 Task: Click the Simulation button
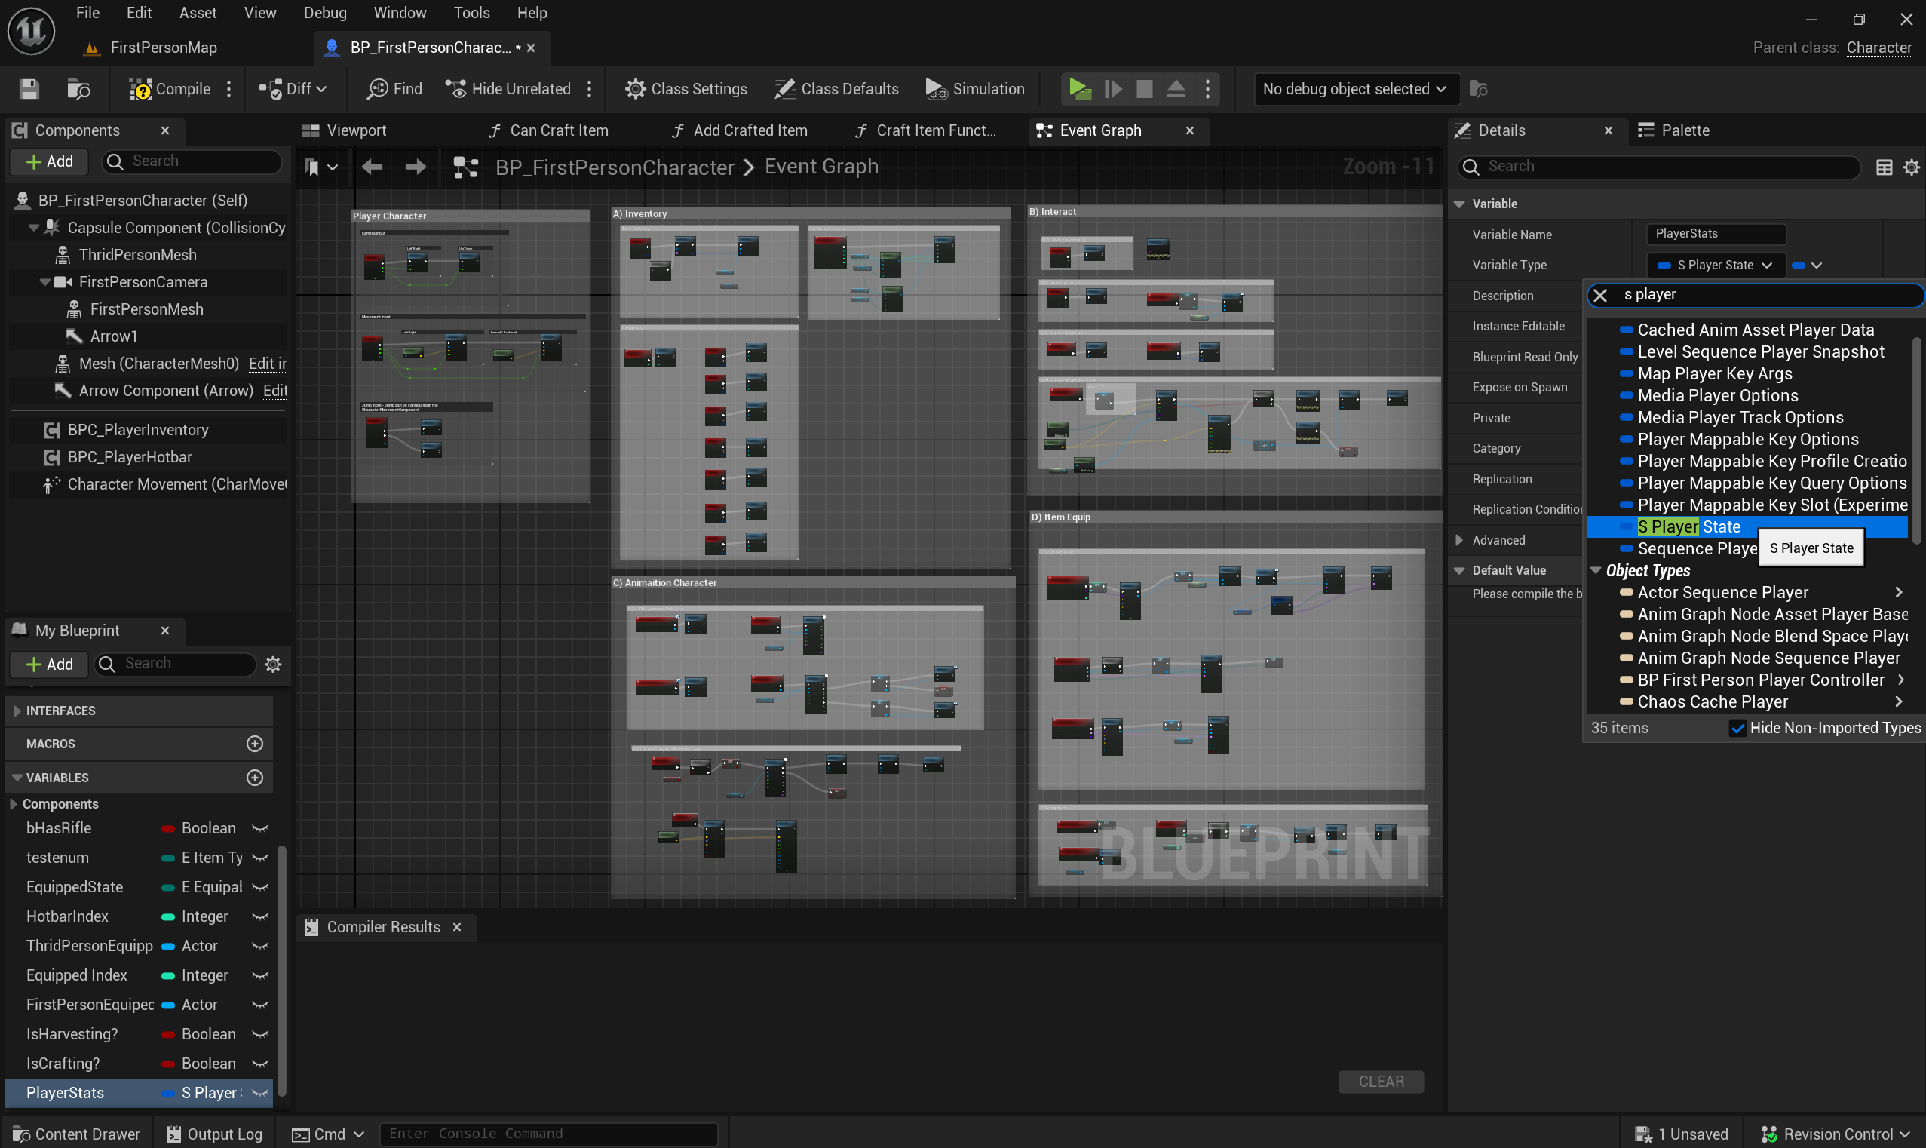974,89
